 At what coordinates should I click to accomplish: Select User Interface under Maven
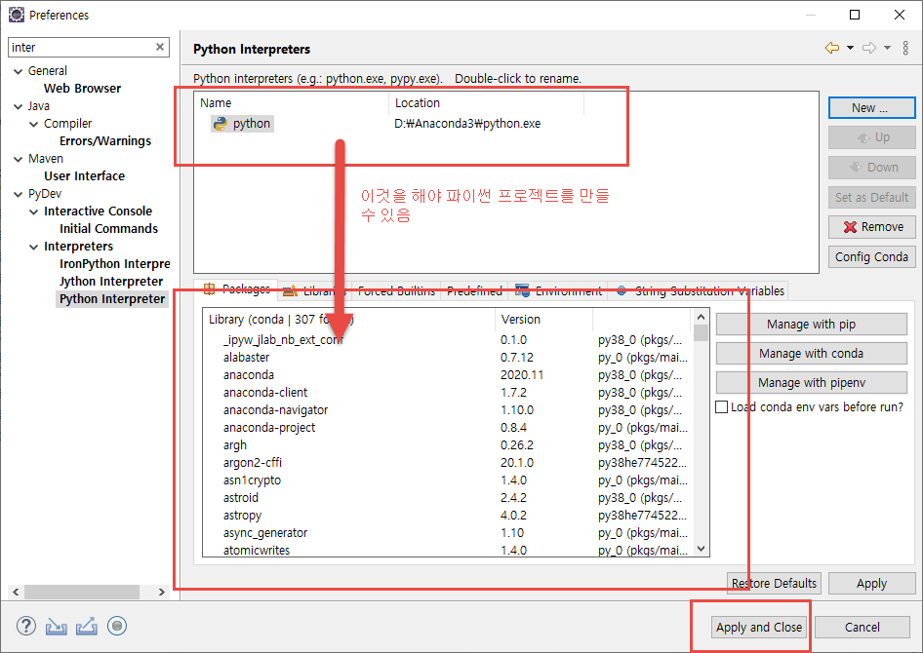[x=84, y=175]
